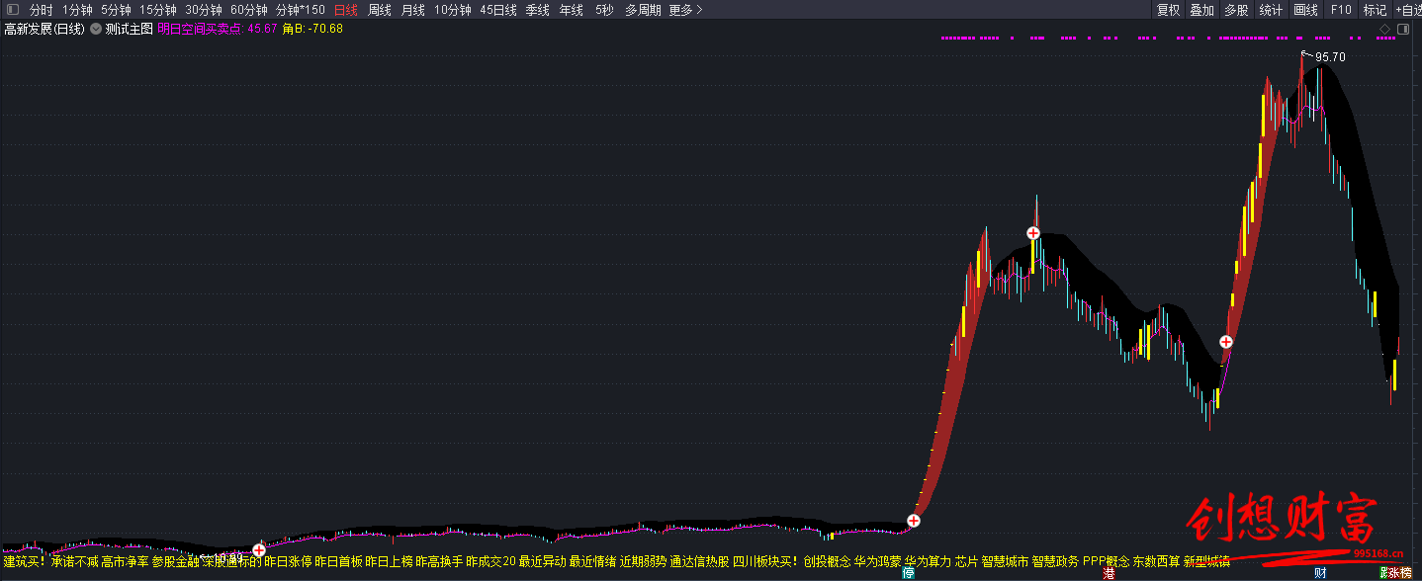Click the 高新发展(日线) stock title

44,29
